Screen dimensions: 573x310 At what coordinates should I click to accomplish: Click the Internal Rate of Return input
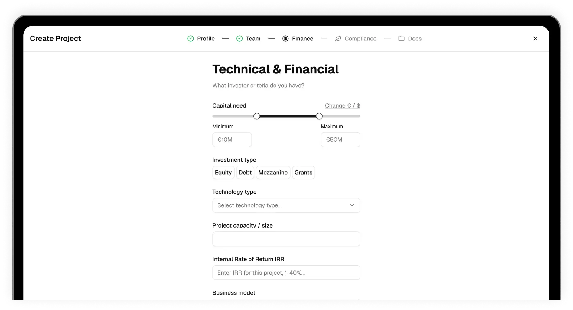(286, 273)
